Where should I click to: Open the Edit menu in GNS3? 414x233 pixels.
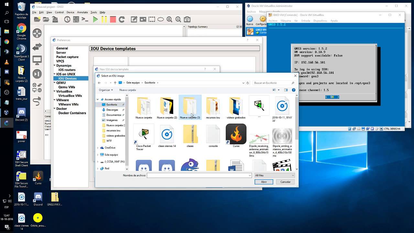click(41, 12)
